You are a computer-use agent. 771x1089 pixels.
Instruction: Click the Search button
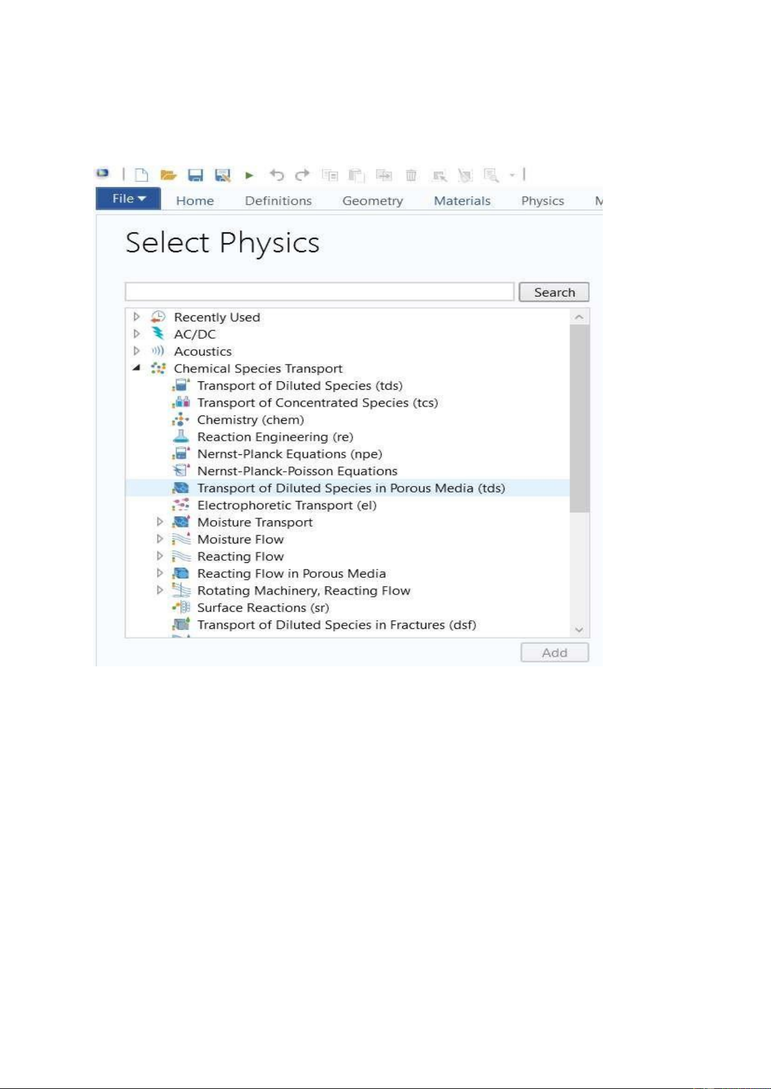(x=554, y=292)
